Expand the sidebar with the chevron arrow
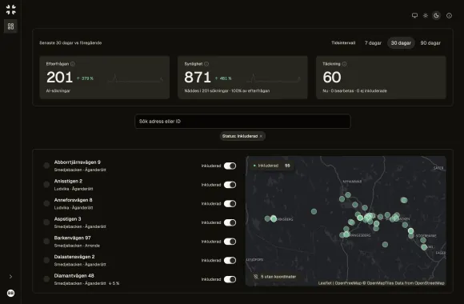Image resolution: width=464 pixels, height=304 pixels. [x=10, y=277]
